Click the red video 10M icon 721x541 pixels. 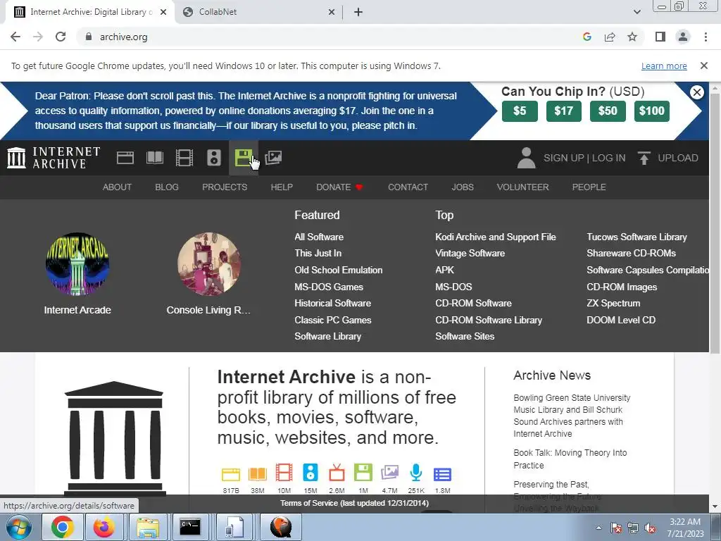coord(284,473)
